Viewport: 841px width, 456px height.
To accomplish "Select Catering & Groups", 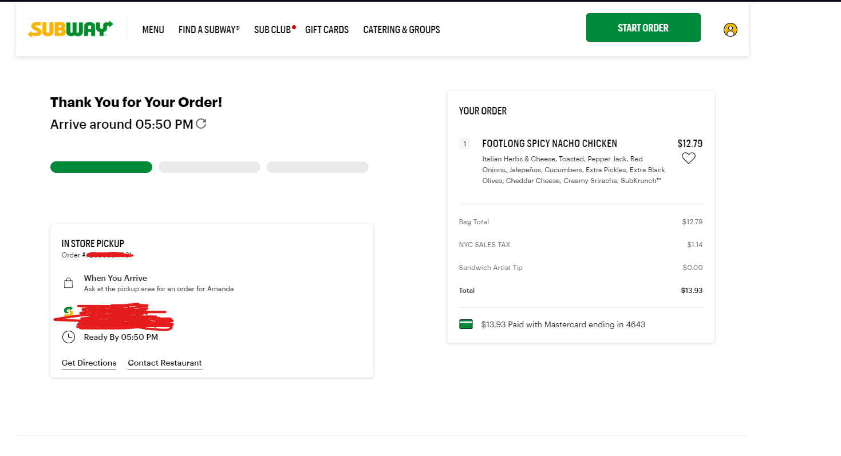I will (x=401, y=30).
